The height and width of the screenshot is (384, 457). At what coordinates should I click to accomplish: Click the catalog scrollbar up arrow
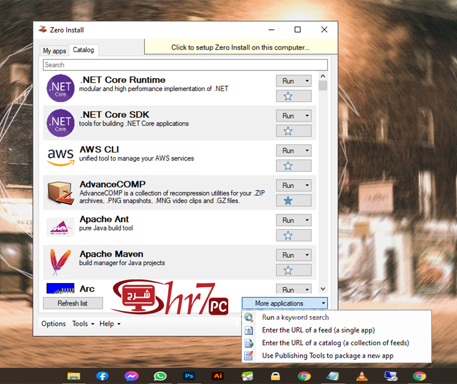click(x=323, y=76)
